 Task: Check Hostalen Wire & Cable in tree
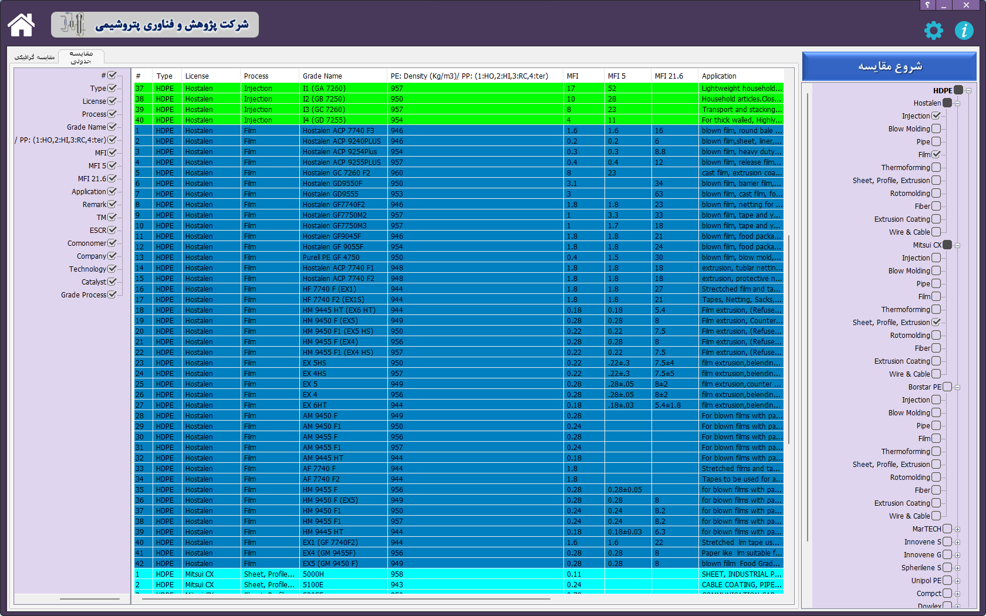[936, 232]
